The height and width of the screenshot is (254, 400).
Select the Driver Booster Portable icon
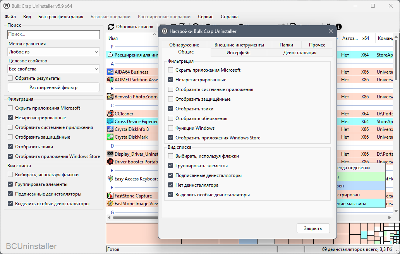pos(110,162)
